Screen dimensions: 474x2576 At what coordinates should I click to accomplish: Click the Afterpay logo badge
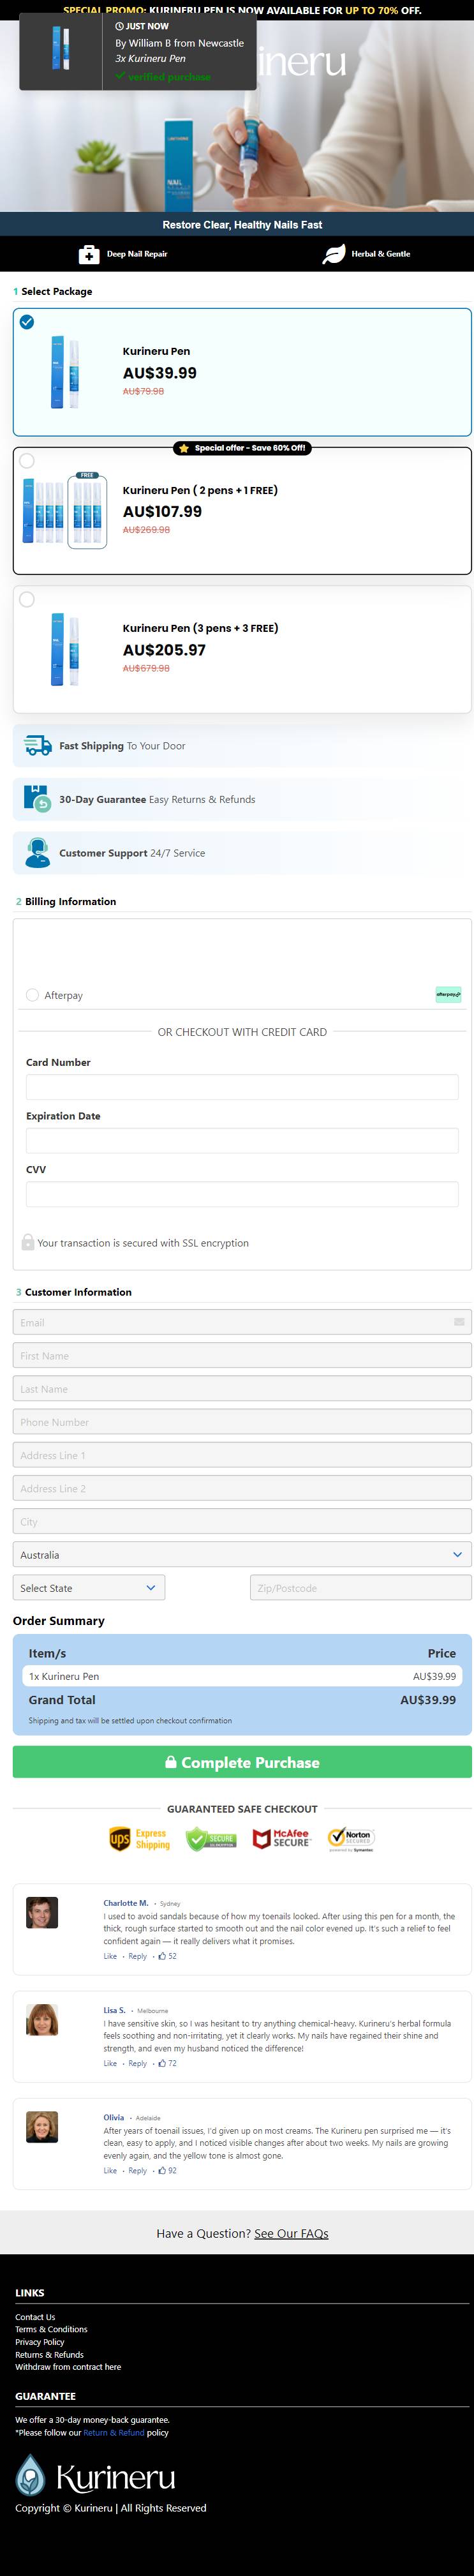pyautogui.click(x=448, y=995)
